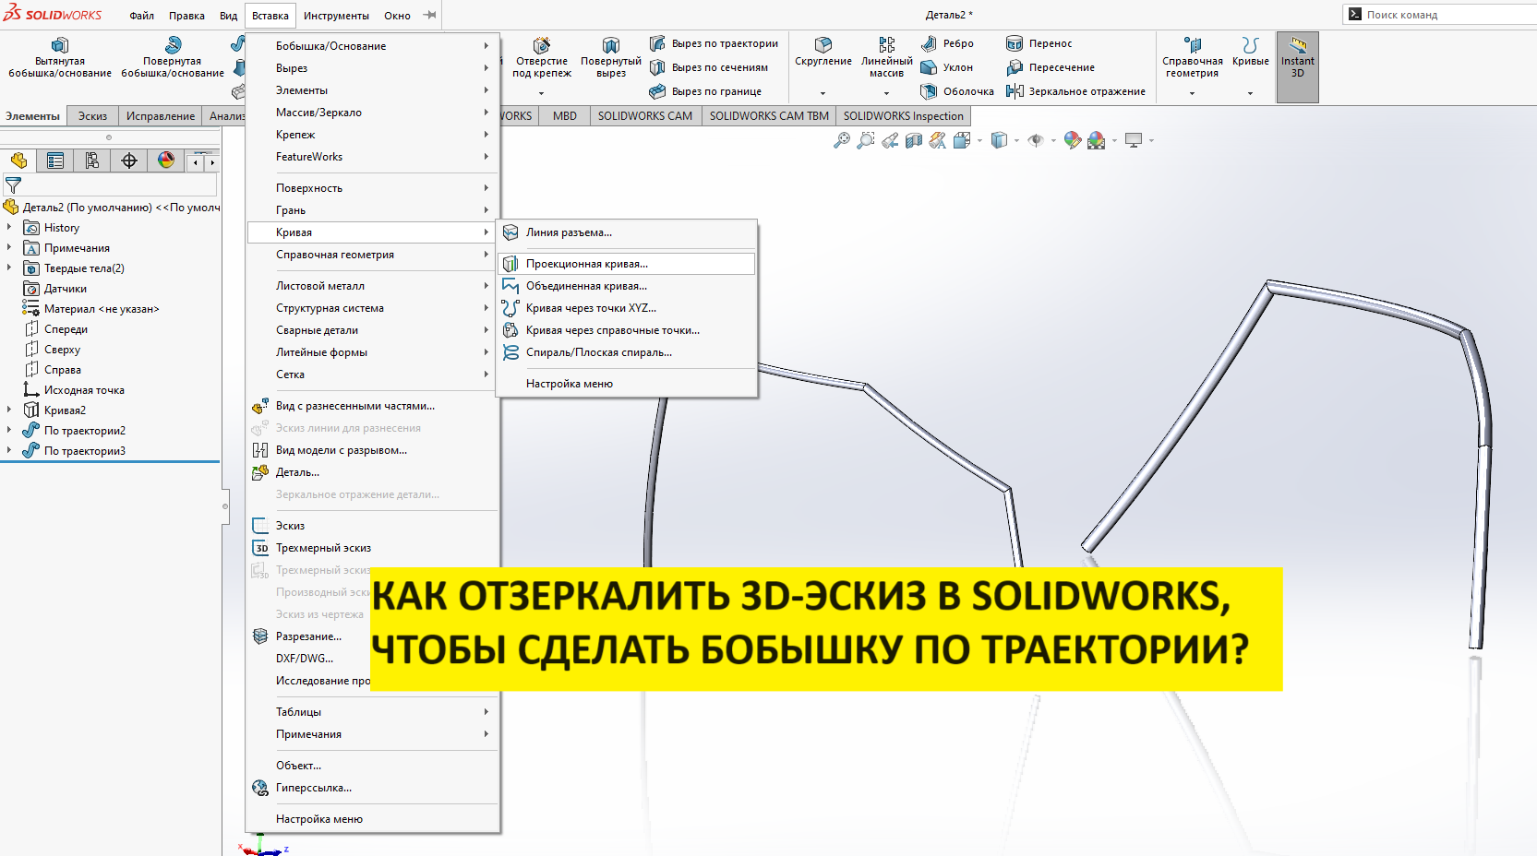Open the Display Style dropdown arrow
Image resolution: width=1537 pixels, height=856 pixels.
[x=1017, y=140]
